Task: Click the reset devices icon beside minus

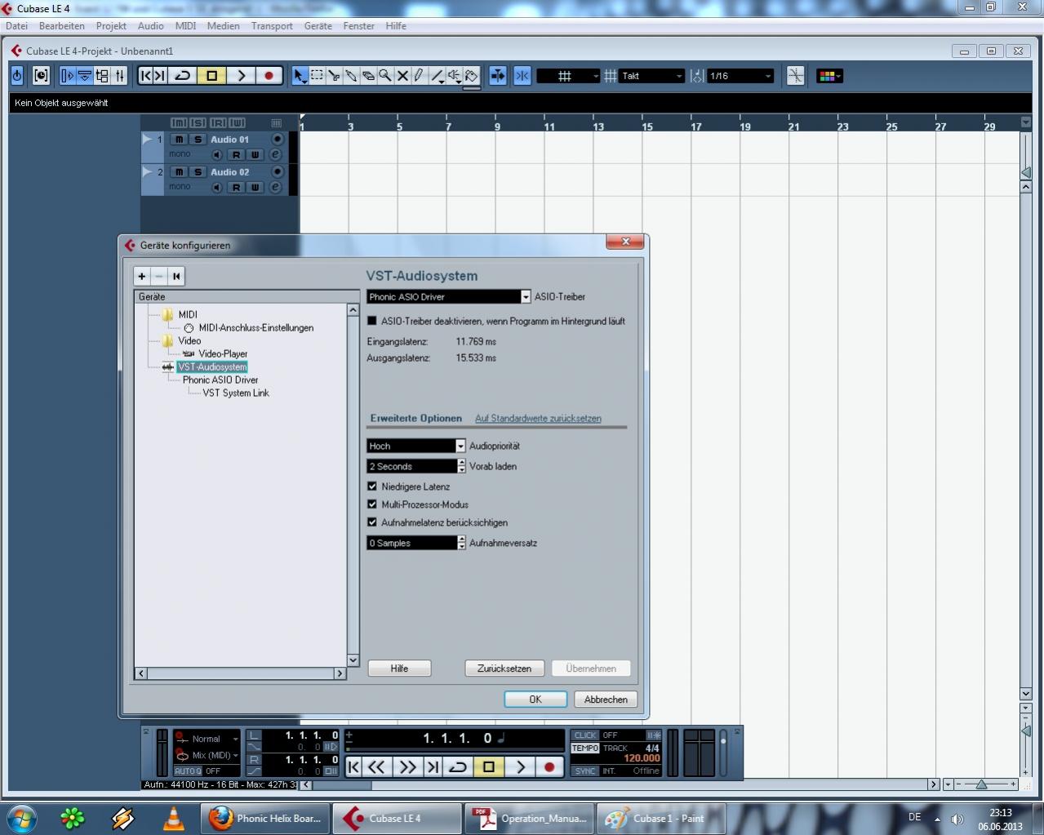Action: point(176,276)
